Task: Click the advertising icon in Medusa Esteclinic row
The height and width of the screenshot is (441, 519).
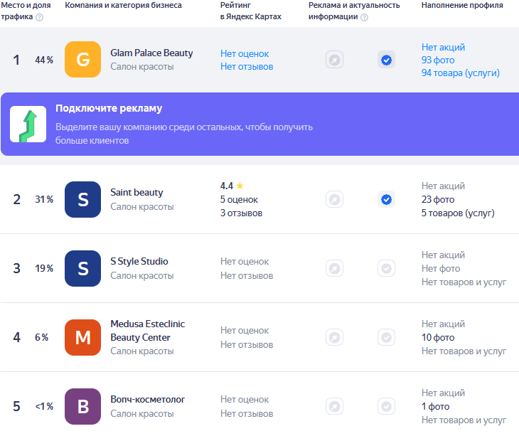Action: (x=334, y=337)
